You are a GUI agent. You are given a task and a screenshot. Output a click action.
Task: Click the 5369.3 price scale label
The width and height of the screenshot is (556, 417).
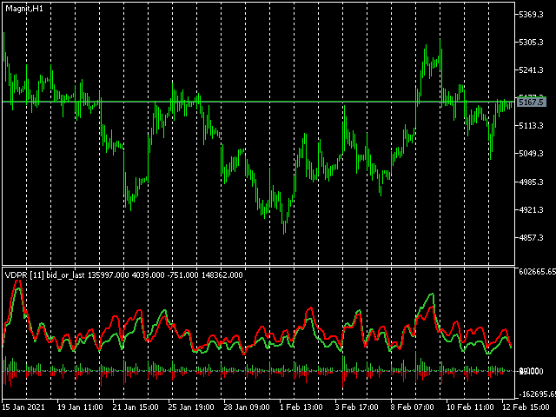(x=531, y=15)
